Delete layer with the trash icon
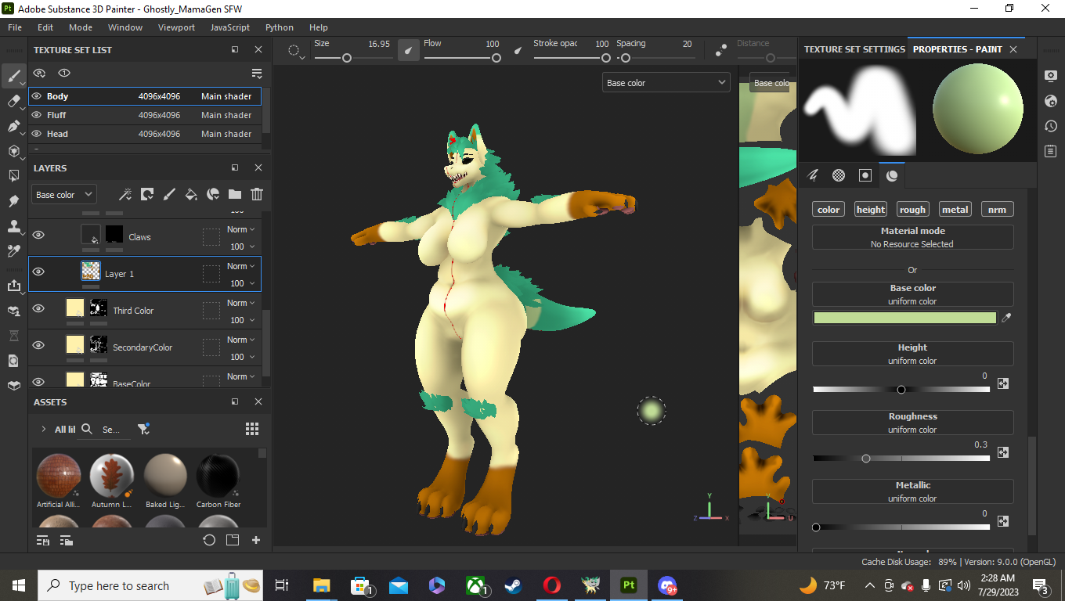Viewport: 1065px width, 601px height. [256, 194]
